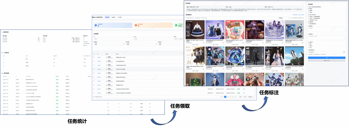
Task: Open the fox-eared cosplay girl thumbnail
Action: tap(274, 56)
